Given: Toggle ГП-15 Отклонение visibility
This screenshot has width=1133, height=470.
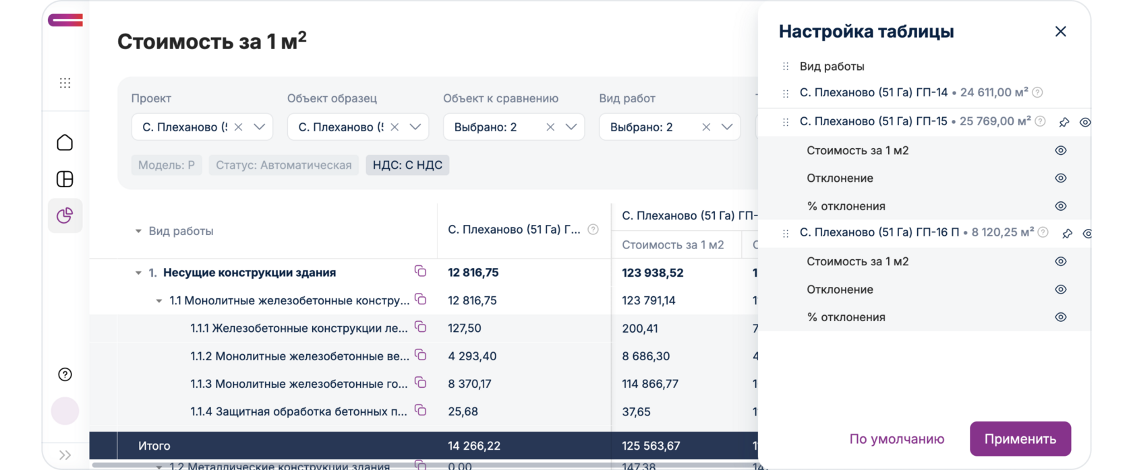Looking at the screenshot, I should (x=1061, y=178).
